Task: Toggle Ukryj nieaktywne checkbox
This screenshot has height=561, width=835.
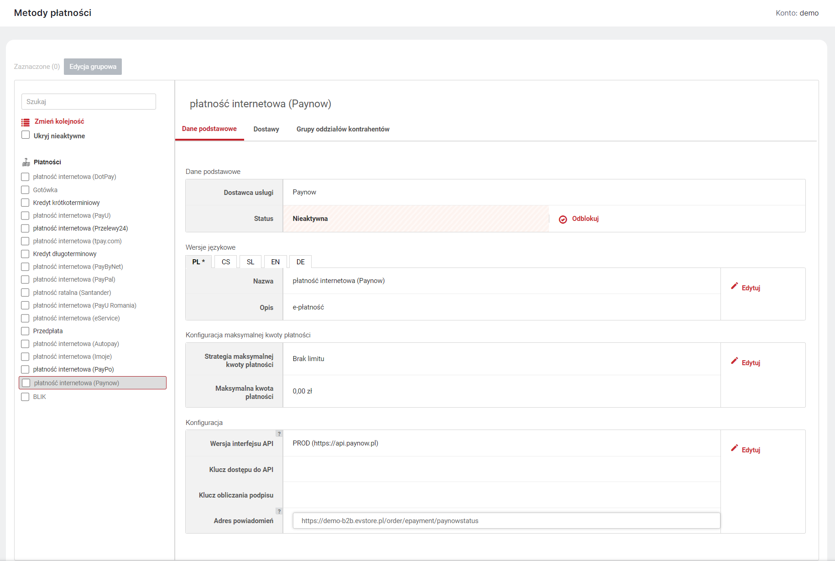Action: [x=26, y=135]
